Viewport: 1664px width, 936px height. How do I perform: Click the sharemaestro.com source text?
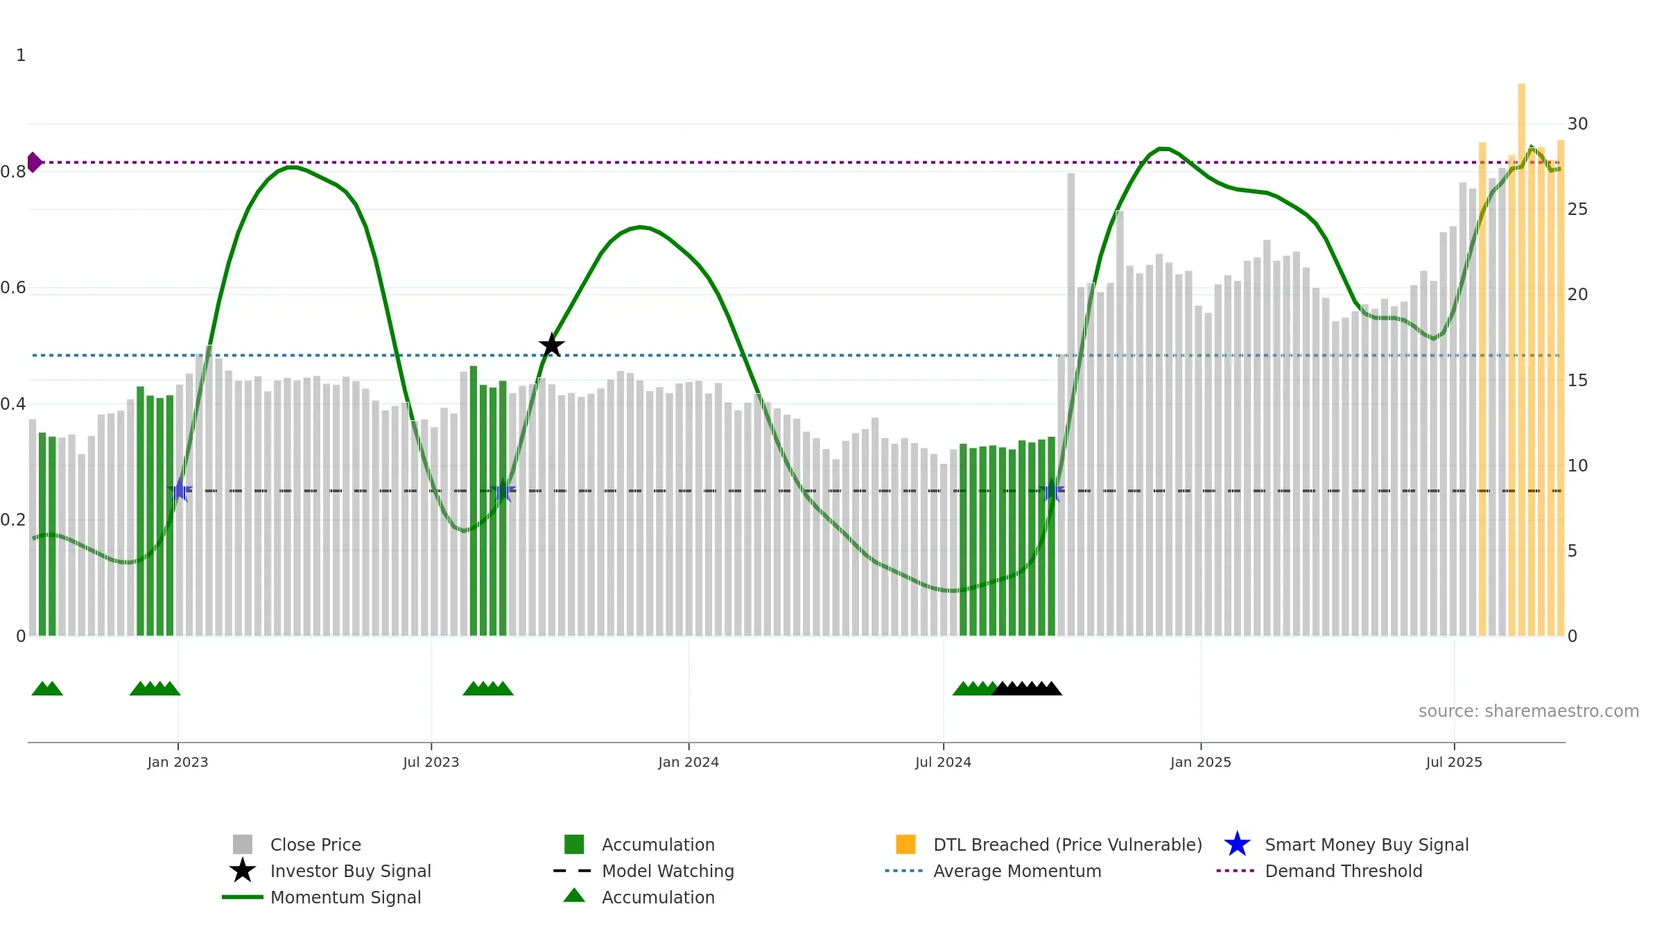coord(1528,711)
